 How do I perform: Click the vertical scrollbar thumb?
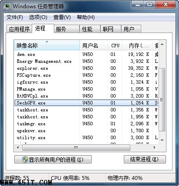162,100
